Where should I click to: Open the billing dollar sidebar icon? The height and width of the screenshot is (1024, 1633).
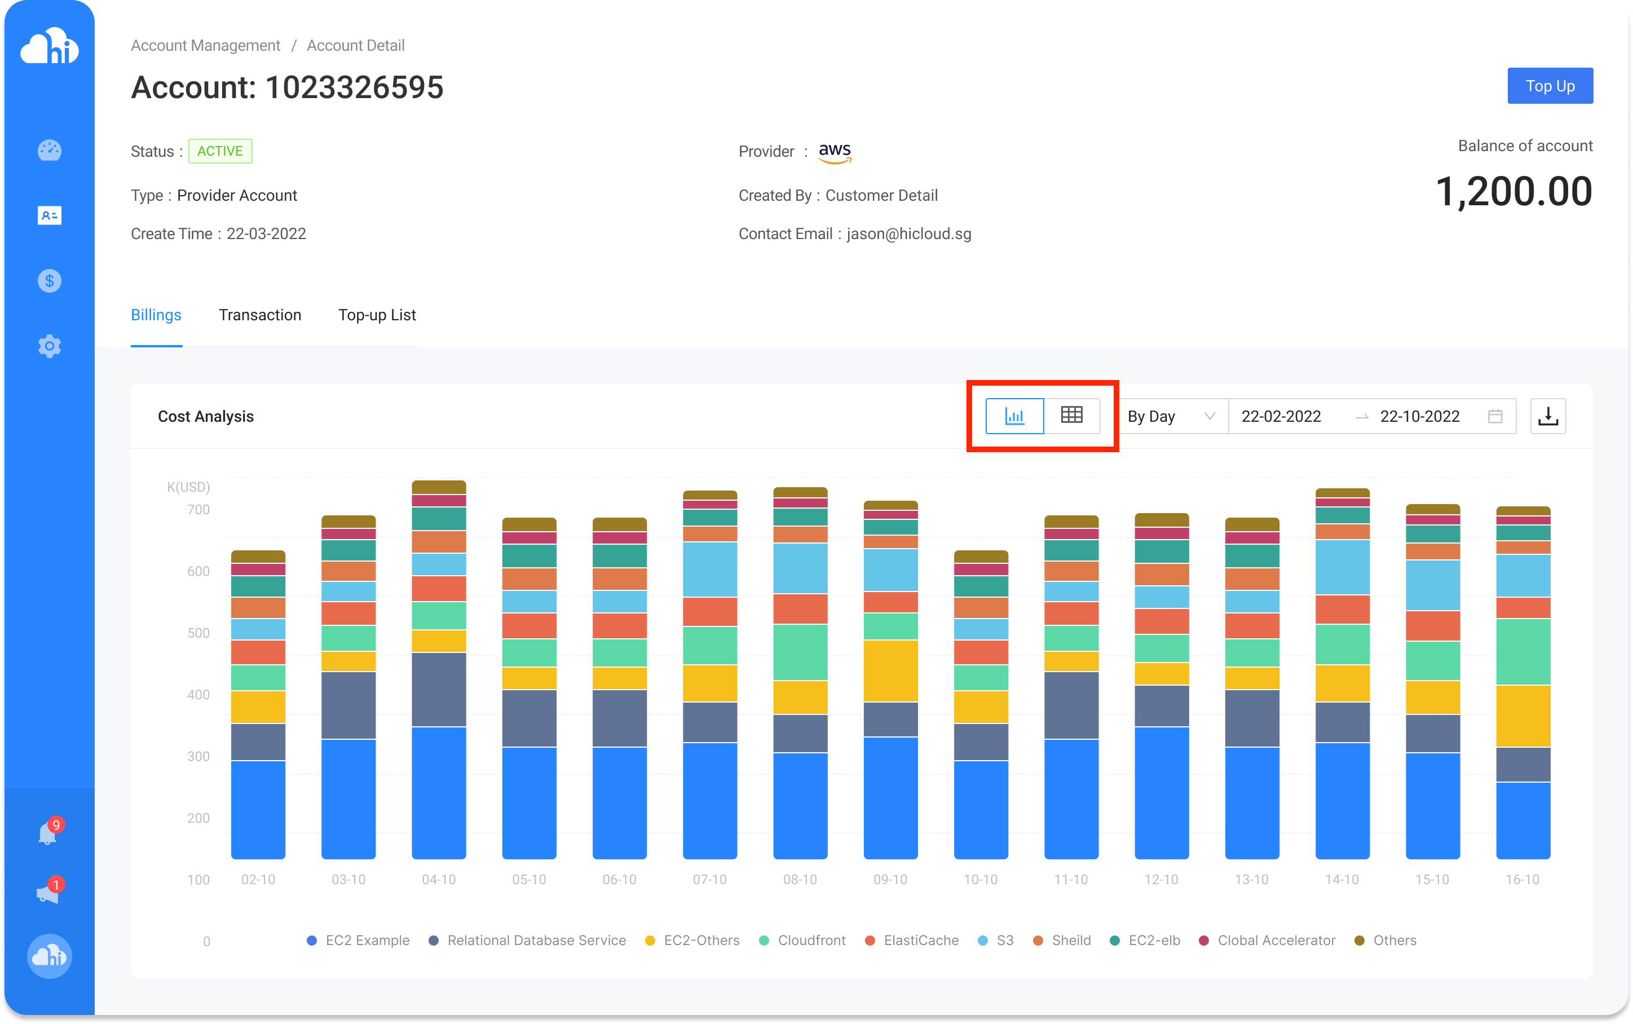pos(50,280)
